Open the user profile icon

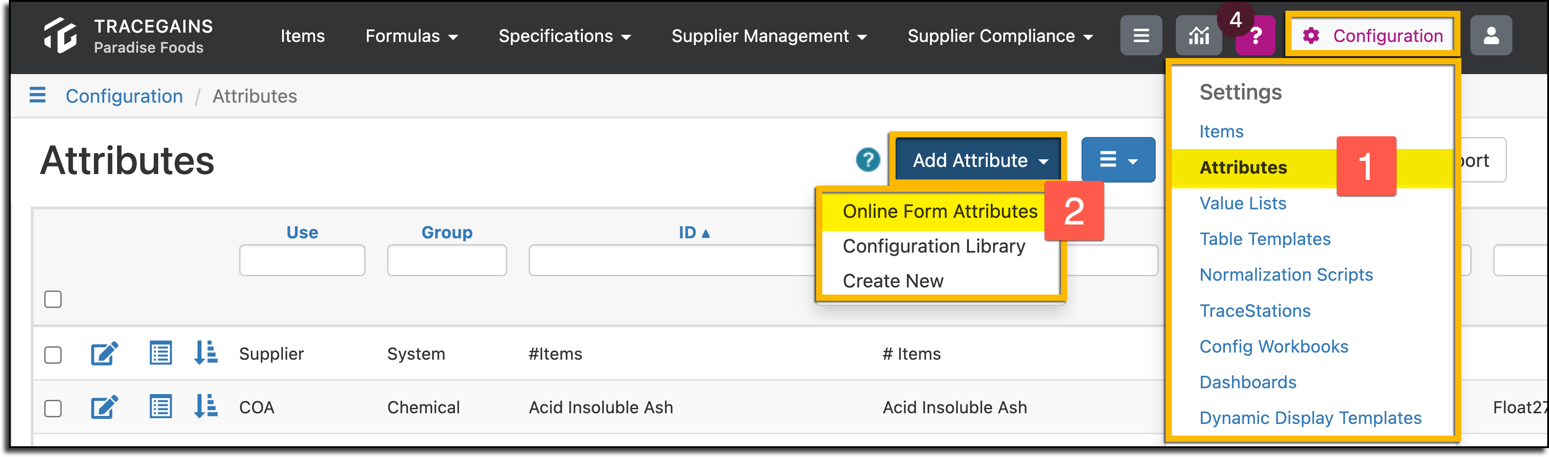[x=1490, y=35]
